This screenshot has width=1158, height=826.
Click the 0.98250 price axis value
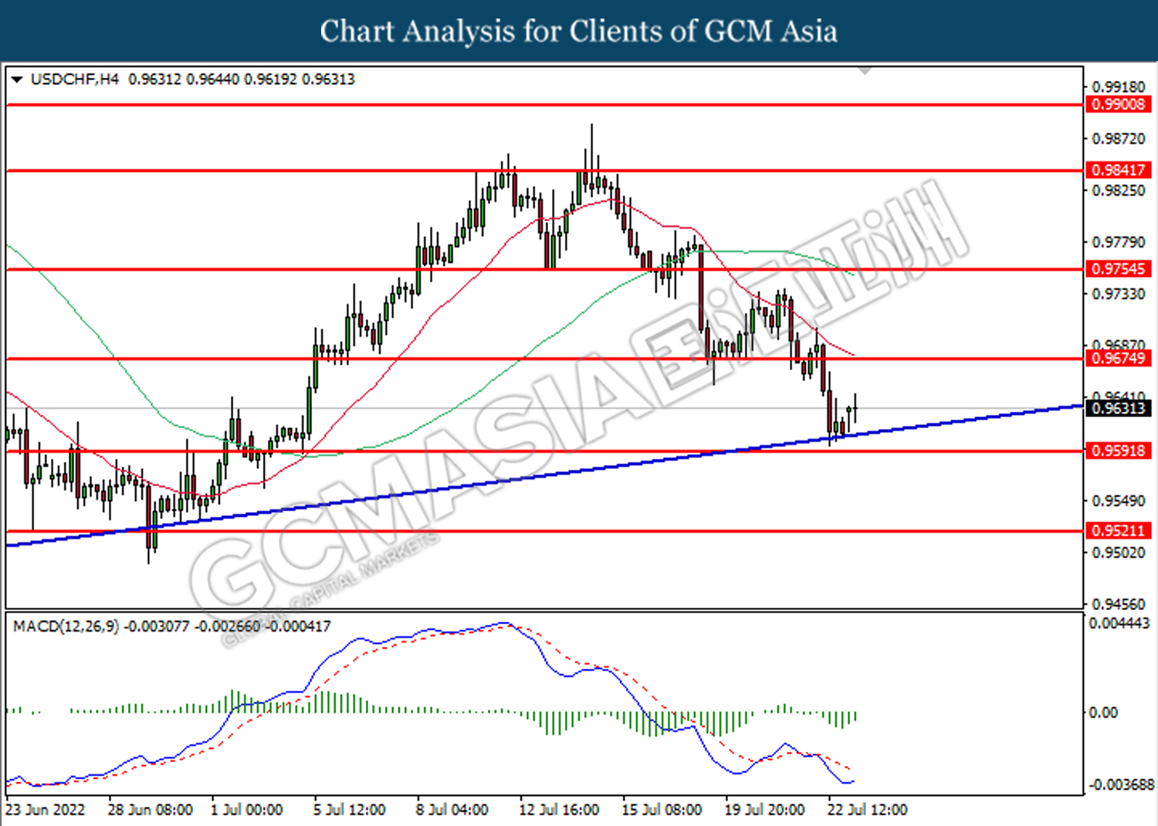coord(1119,190)
